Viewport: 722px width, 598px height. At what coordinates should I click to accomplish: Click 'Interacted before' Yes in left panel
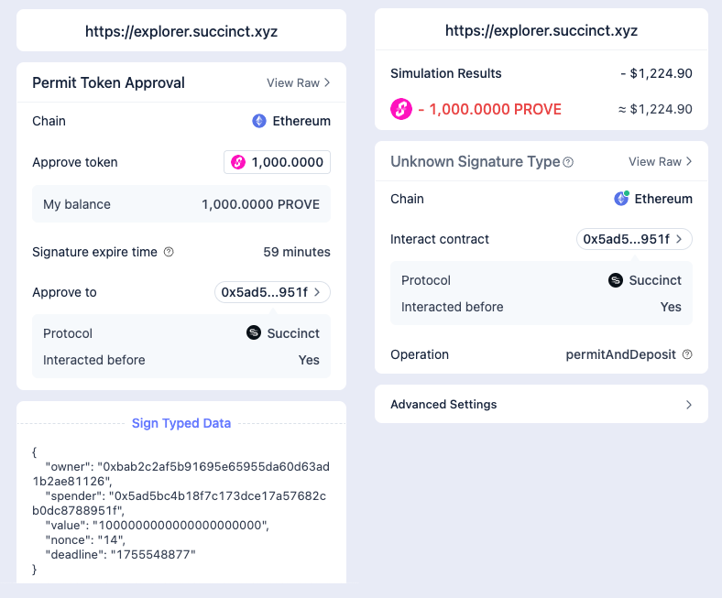309,360
